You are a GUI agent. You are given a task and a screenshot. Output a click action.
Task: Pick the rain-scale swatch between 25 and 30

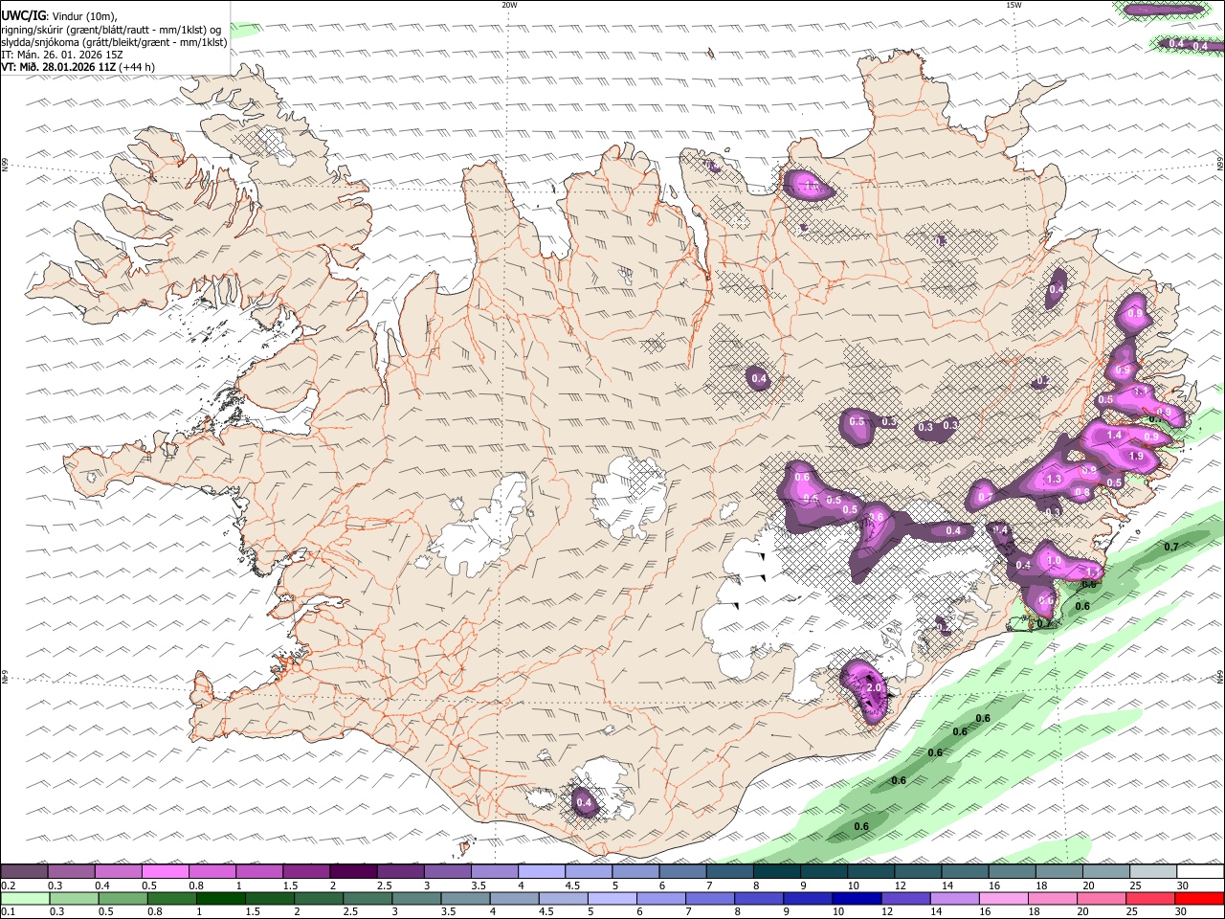pos(1150,899)
